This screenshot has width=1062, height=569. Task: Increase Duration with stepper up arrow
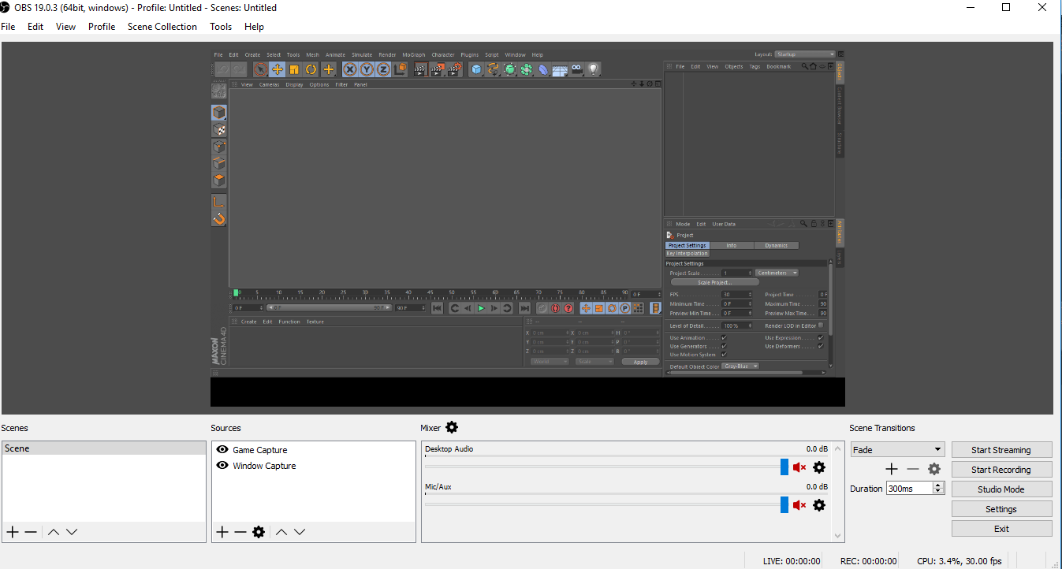938,485
